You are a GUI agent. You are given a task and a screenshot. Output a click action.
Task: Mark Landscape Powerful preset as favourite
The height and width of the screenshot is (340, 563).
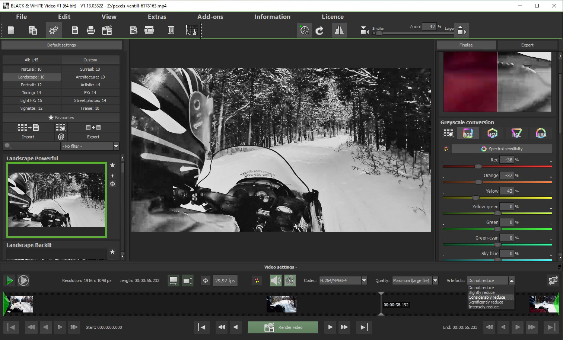click(112, 165)
